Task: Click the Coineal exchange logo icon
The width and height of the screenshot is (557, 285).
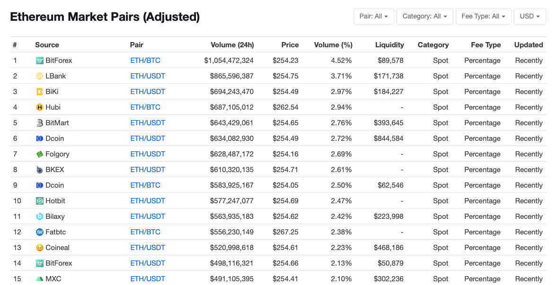Action: pos(40,248)
